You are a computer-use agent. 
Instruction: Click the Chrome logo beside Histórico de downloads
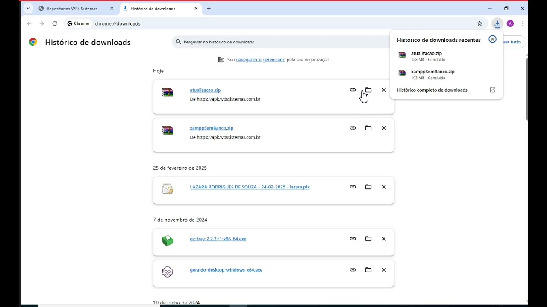coord(33,42)
